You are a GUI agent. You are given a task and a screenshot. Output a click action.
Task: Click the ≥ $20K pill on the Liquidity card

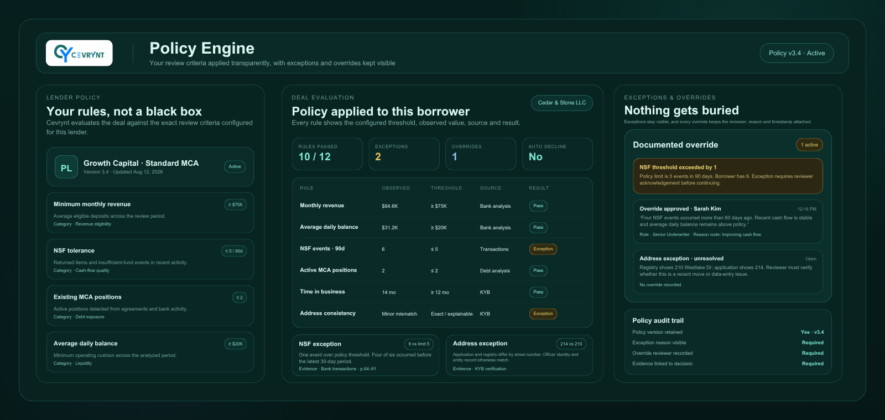tap(236, 344)
